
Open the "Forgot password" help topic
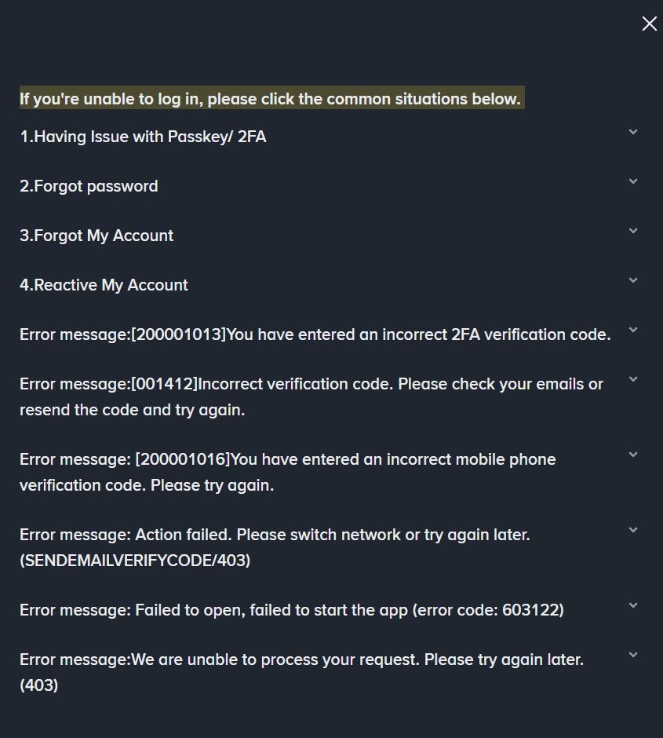tap(89, 186)
